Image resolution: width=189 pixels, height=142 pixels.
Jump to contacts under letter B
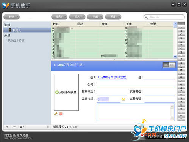coord(181,31)
